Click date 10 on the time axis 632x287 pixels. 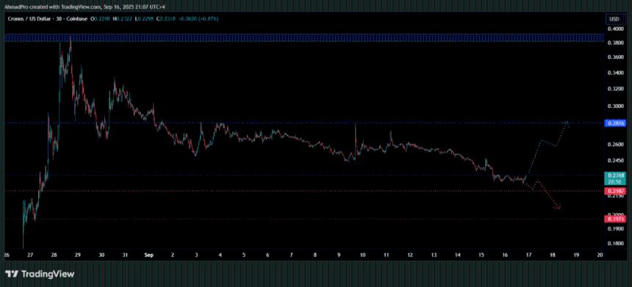point(363,255)
